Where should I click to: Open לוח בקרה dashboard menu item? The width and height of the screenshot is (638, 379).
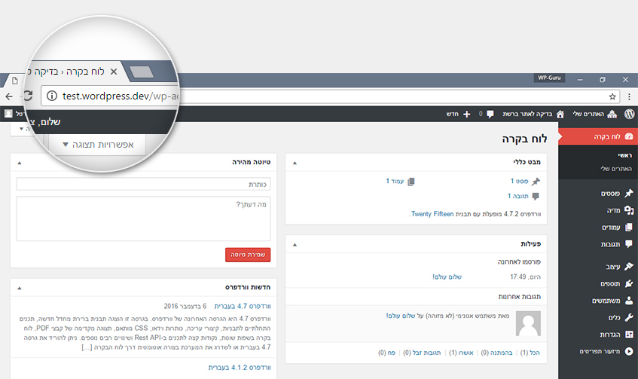(x=598, y=136)
